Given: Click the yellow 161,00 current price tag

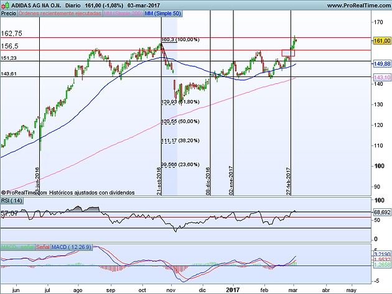Looking at the screenshot, I should [x=382, y=41].
